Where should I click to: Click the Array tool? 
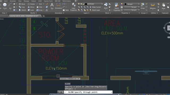[x=40, y=10]
